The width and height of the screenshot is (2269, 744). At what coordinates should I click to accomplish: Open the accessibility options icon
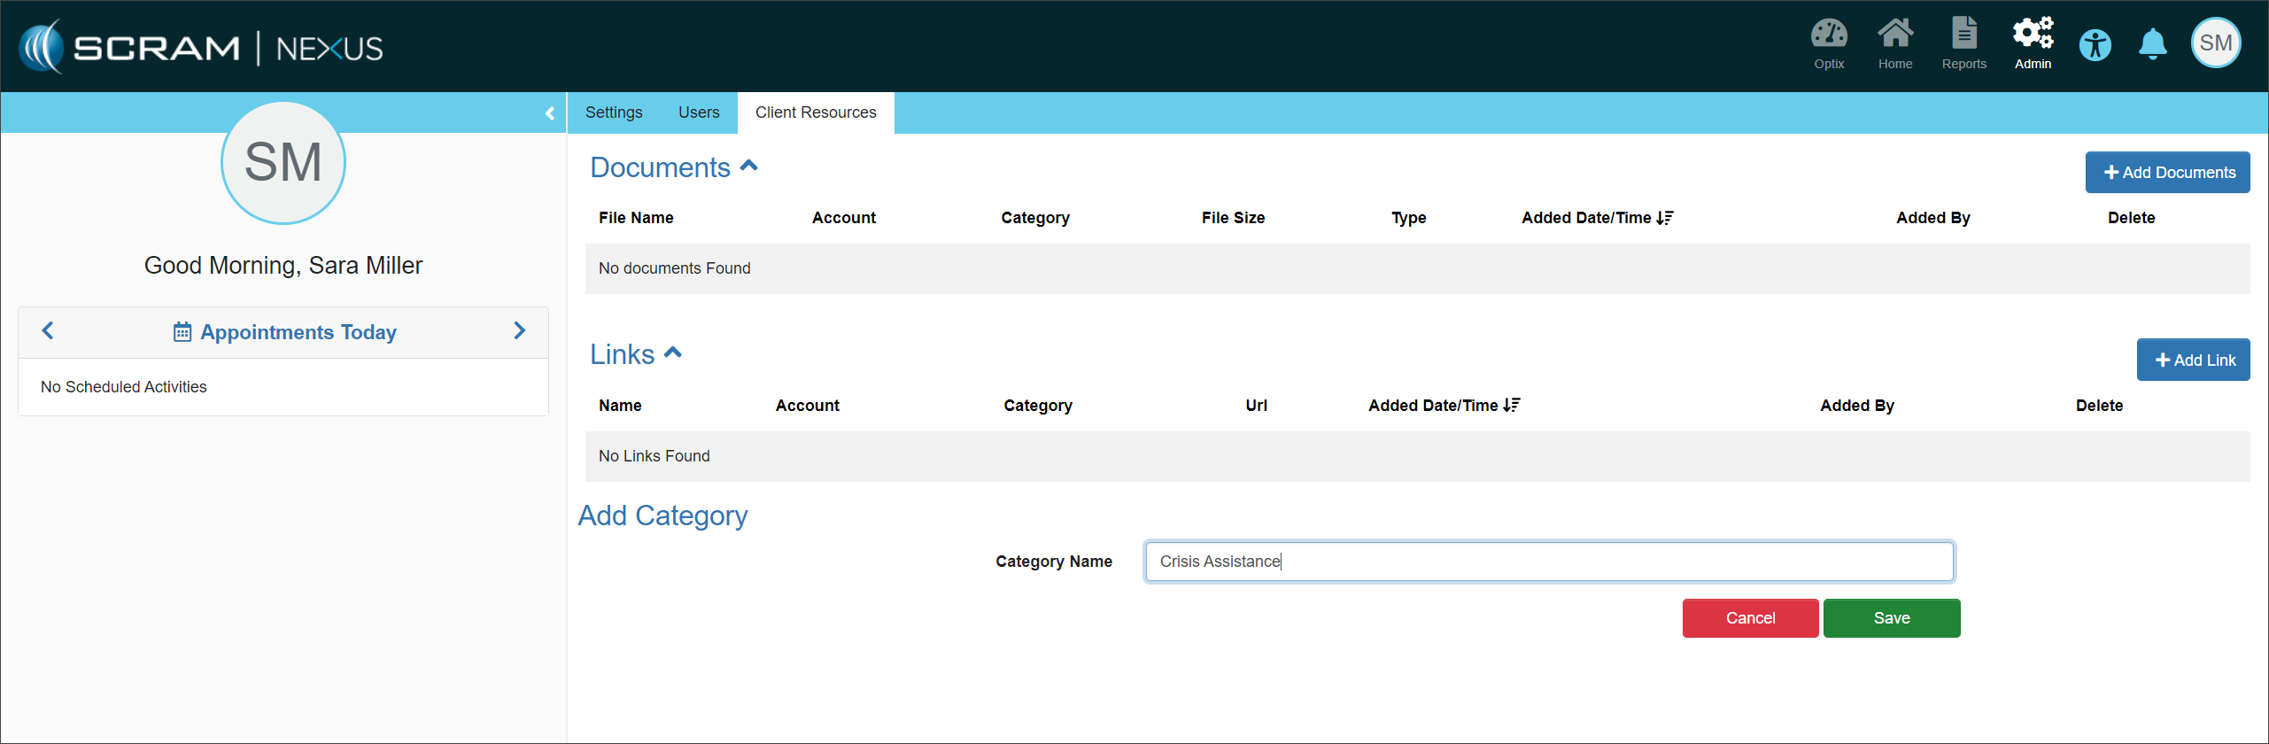(2095, 45)
